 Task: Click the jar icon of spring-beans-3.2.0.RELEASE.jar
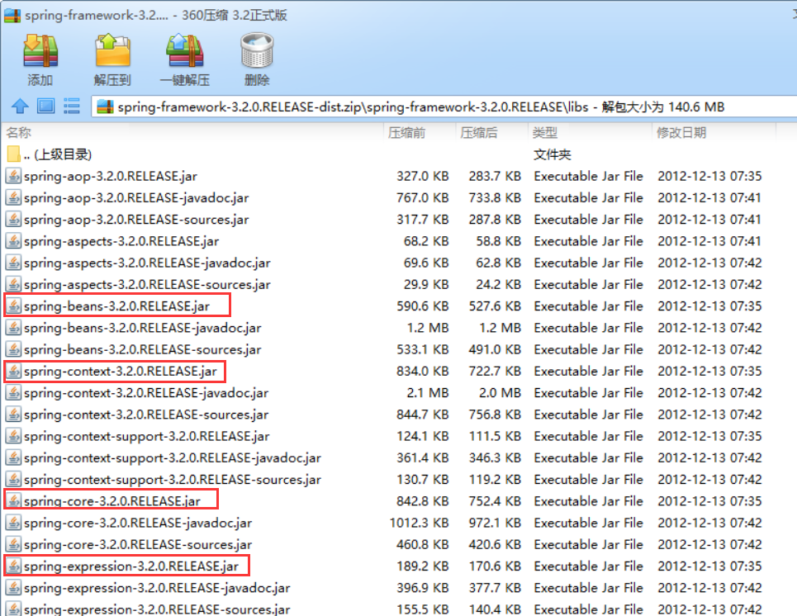(x=14, y=306)
